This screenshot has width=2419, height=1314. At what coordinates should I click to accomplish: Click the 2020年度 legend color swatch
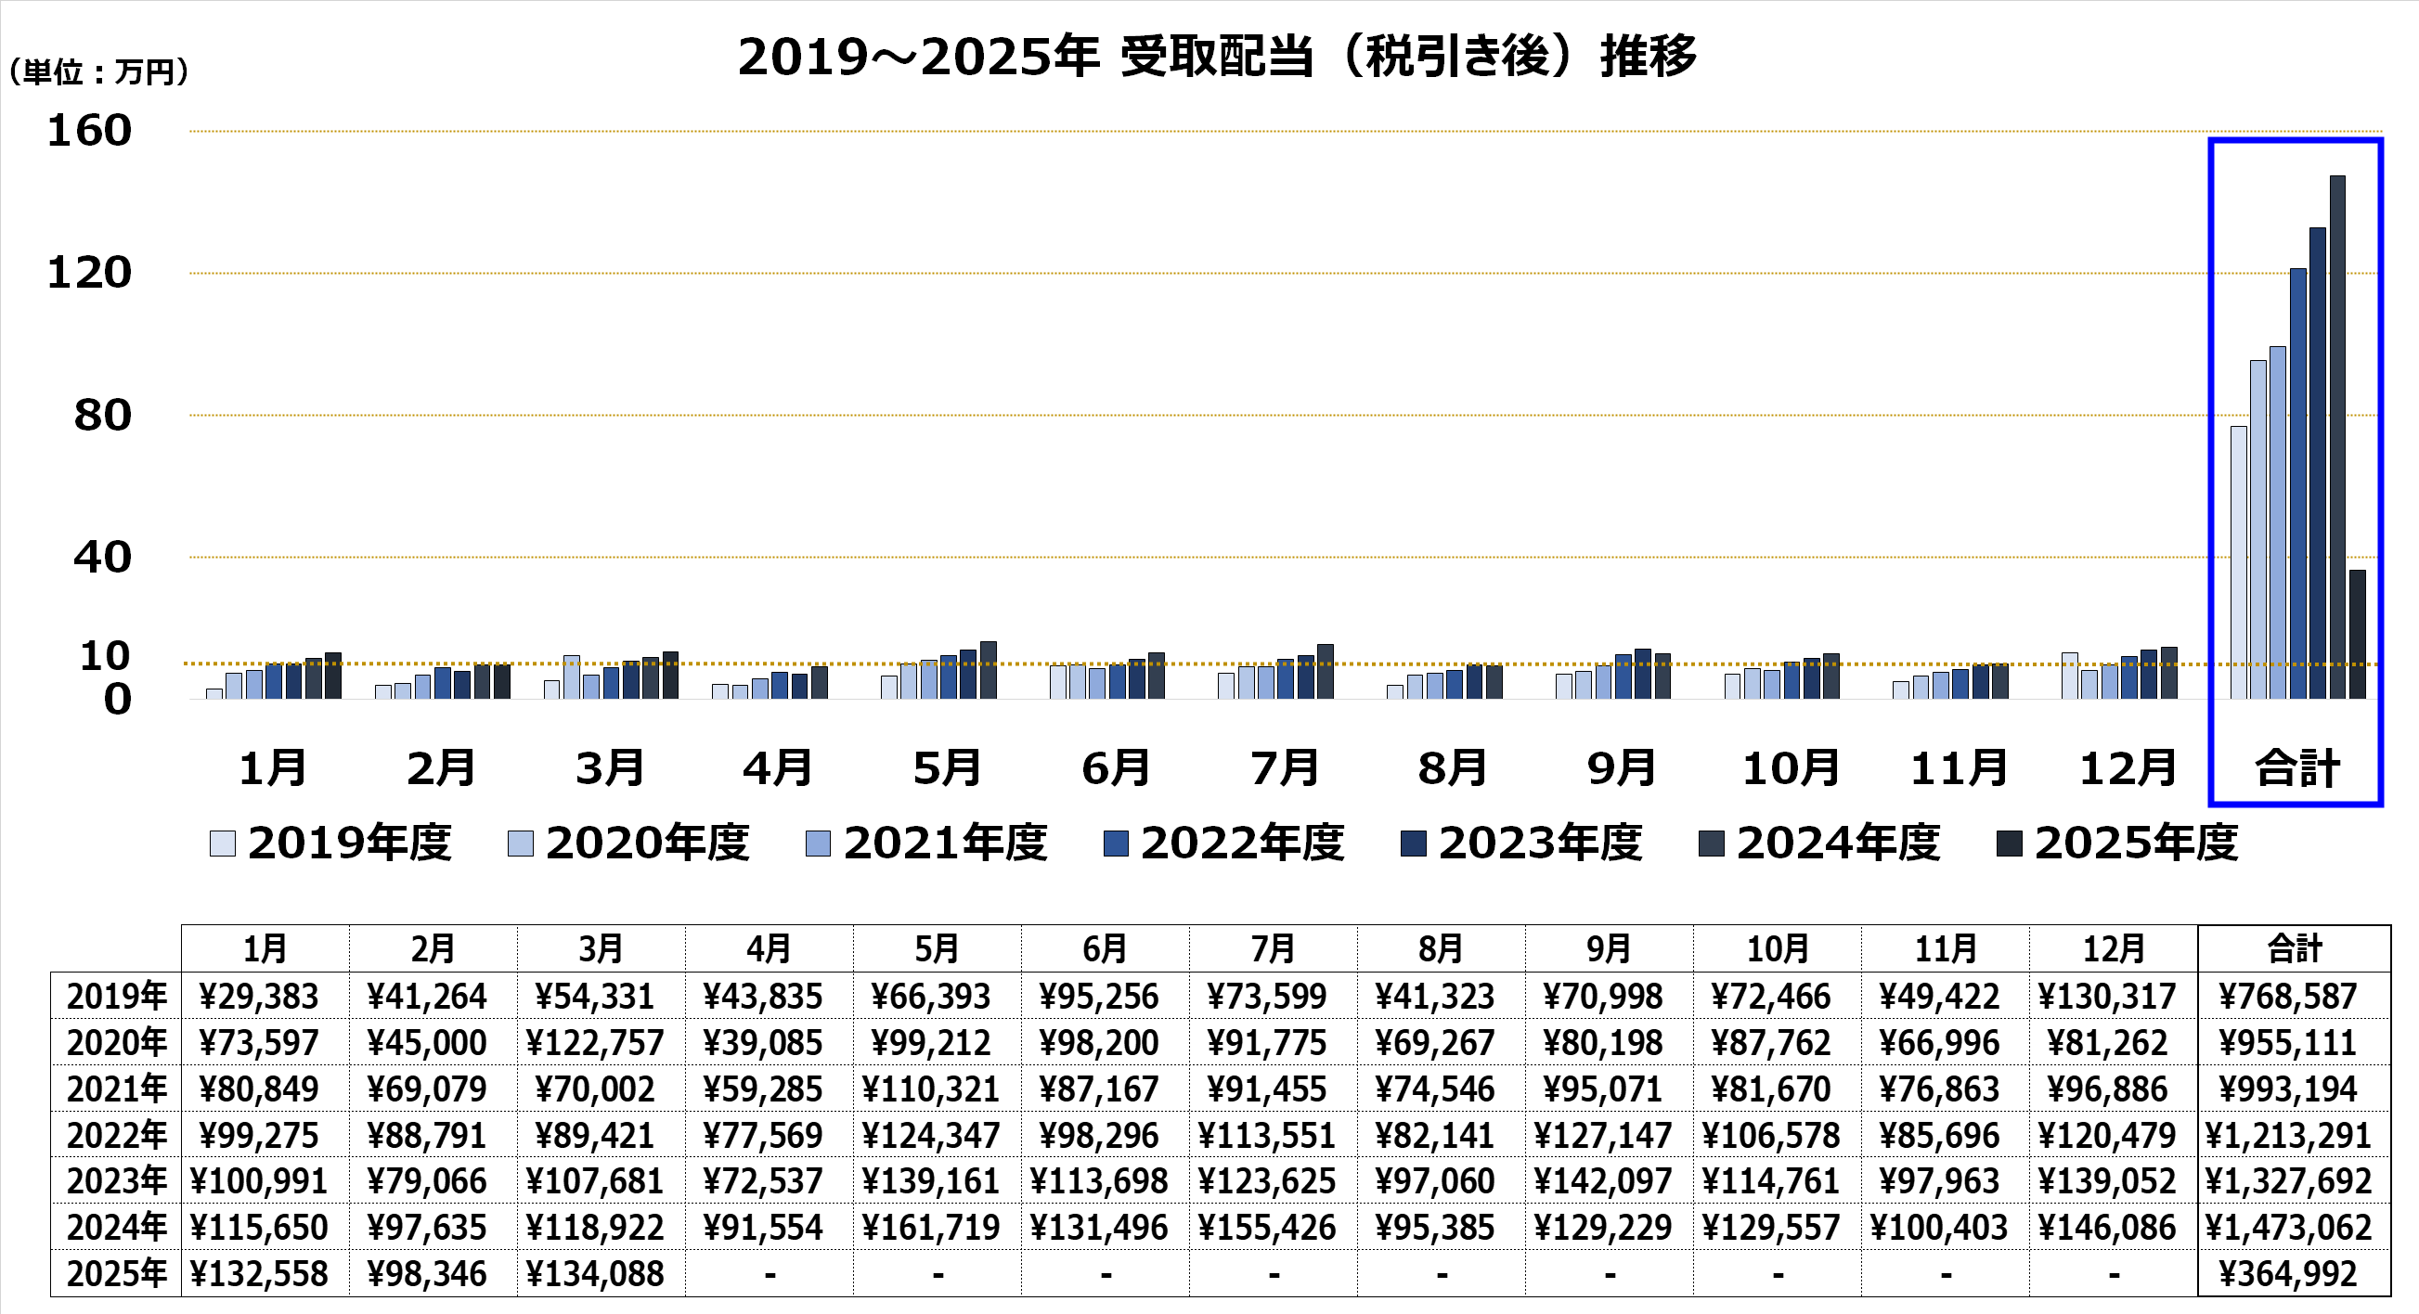(x=520, y=844)
